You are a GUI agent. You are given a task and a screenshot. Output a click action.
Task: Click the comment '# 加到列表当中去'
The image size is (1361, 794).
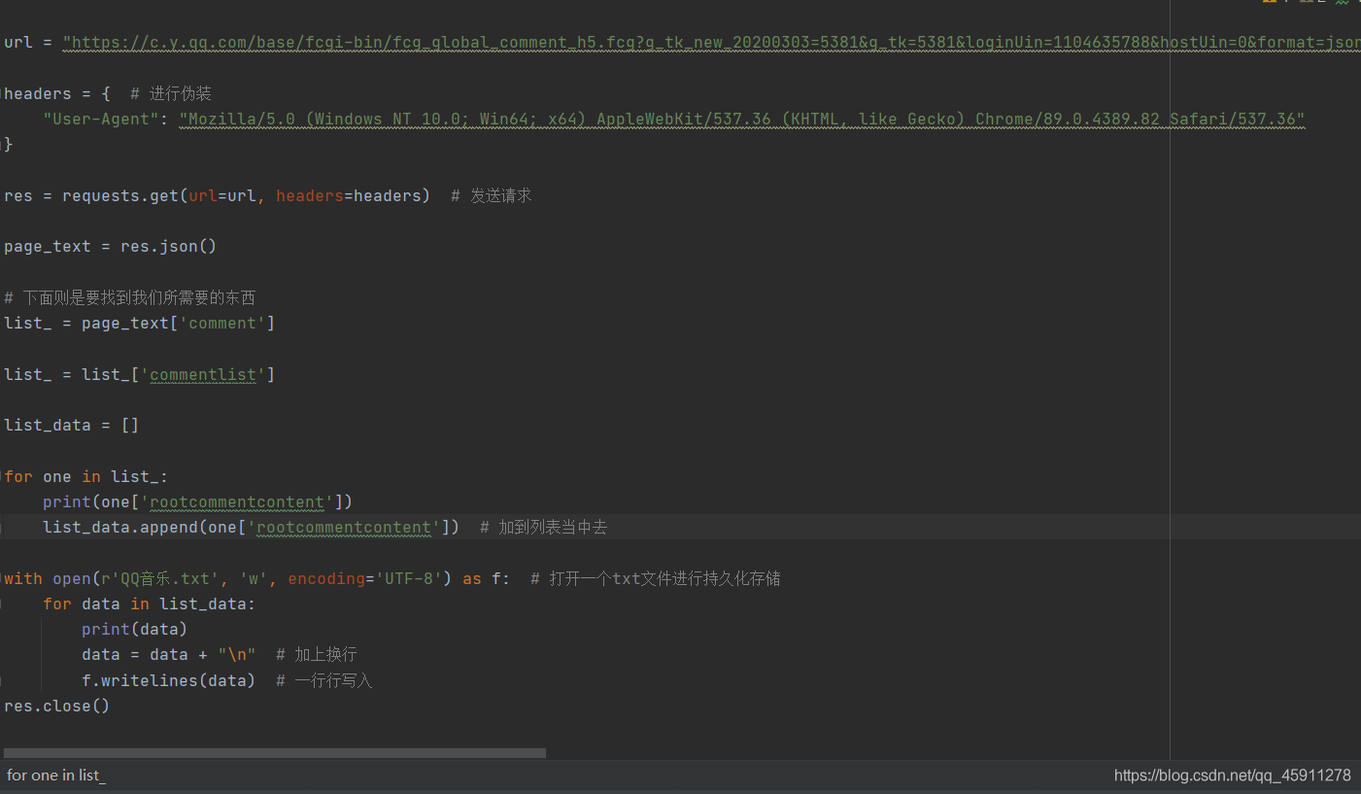[544, 528]
